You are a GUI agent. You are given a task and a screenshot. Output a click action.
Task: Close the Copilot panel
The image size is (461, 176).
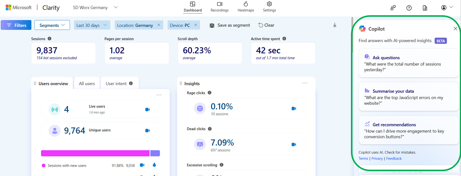(455, 29)
